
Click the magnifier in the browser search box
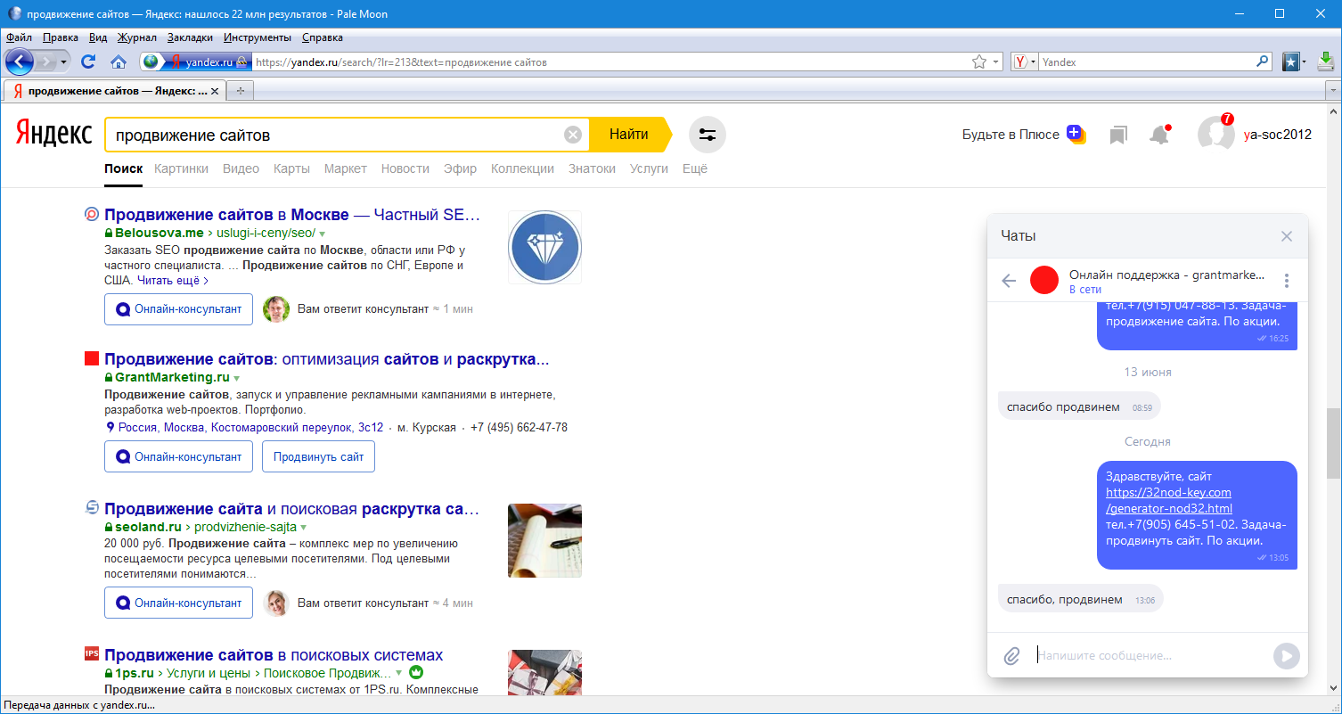pos(1263,62)
